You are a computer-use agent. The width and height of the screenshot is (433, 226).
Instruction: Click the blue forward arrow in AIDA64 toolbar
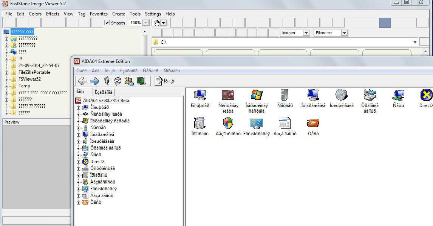click(94, 81)
